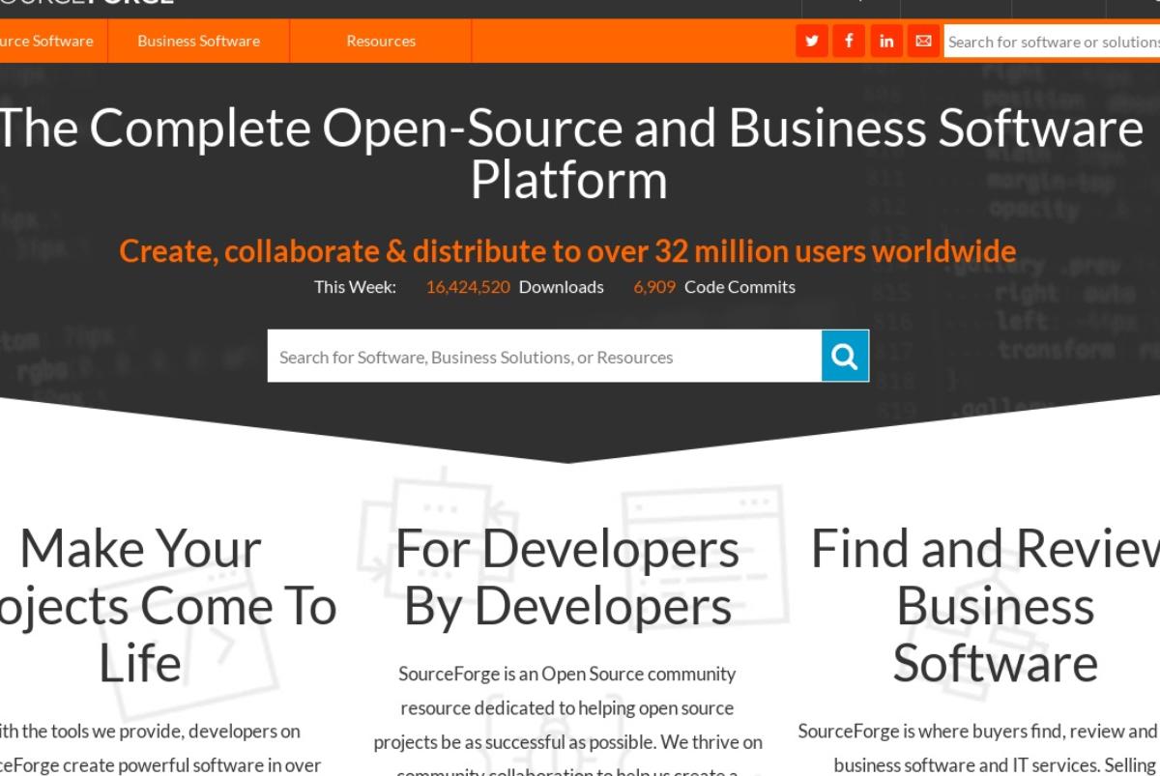Focus the main Search for Software field
This screenshot has width=1160, height=776.
pos(544,356)
